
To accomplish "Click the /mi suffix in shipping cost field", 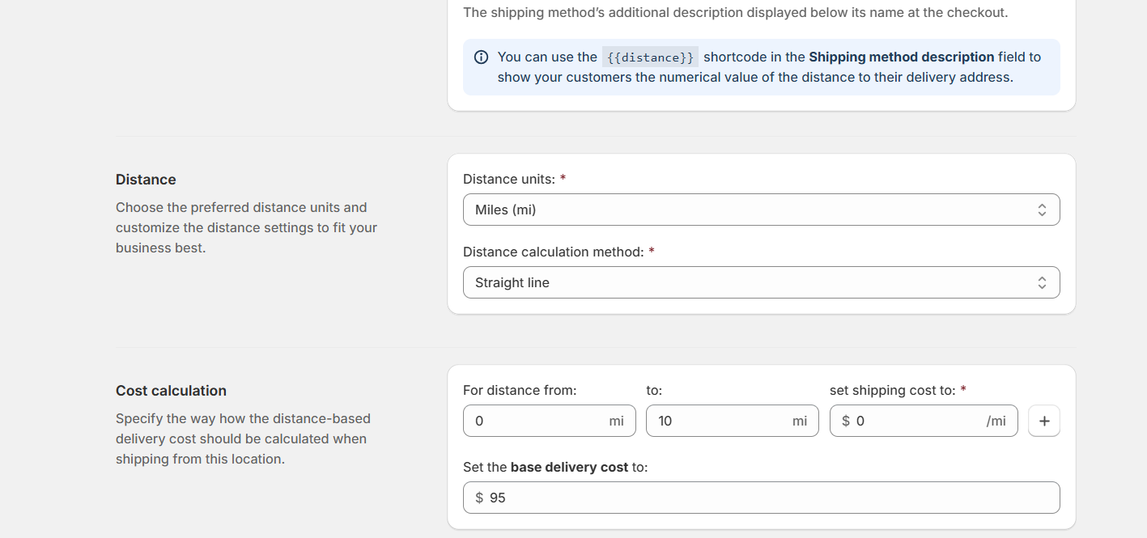I will pos(997,420).
